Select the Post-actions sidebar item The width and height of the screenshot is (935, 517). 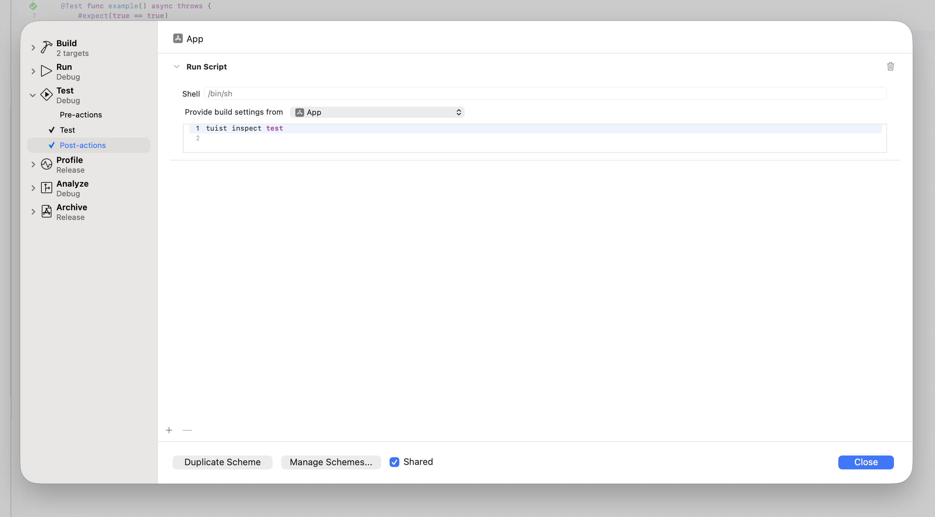click(x=83, y=145)
